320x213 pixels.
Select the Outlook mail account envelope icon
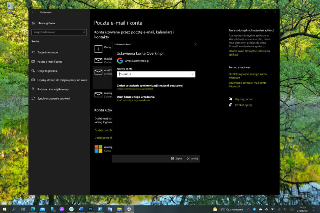(x=98, y=60)
